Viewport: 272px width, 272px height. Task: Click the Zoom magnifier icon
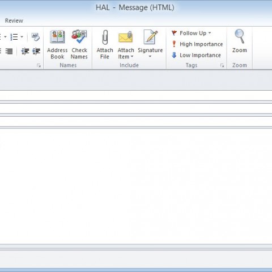(x=240, y=36)
